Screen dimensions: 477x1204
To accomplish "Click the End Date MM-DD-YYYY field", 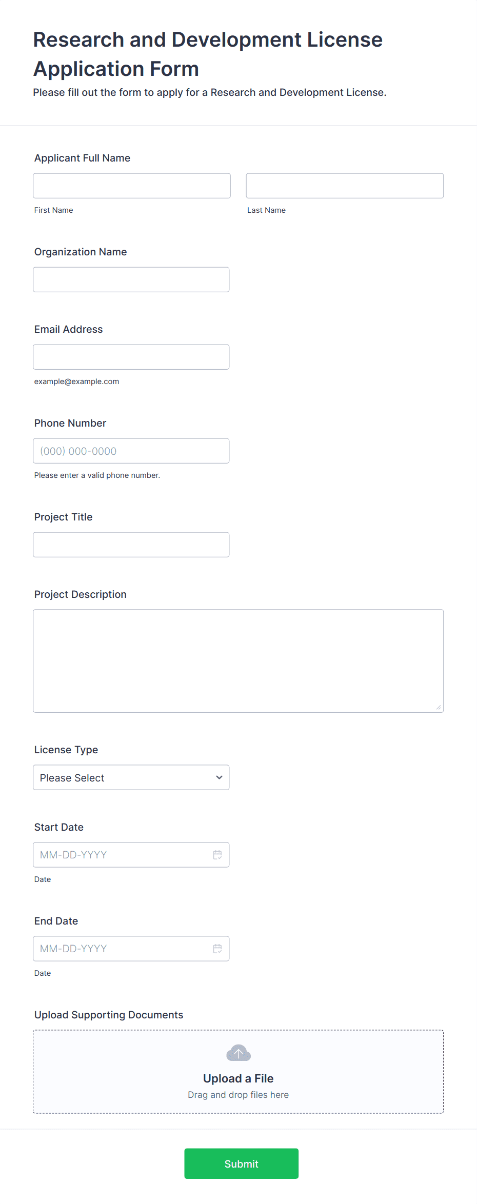I will pos(131,949).
